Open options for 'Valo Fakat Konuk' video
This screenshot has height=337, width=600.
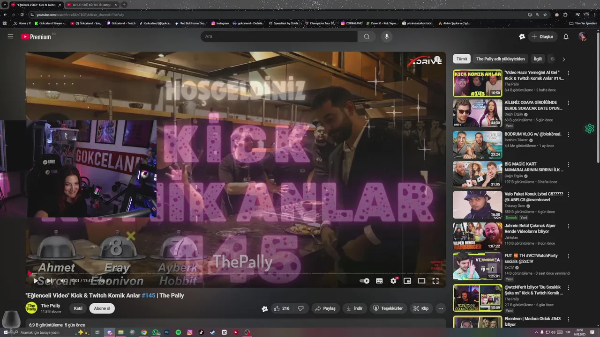(x=569, y=194)
